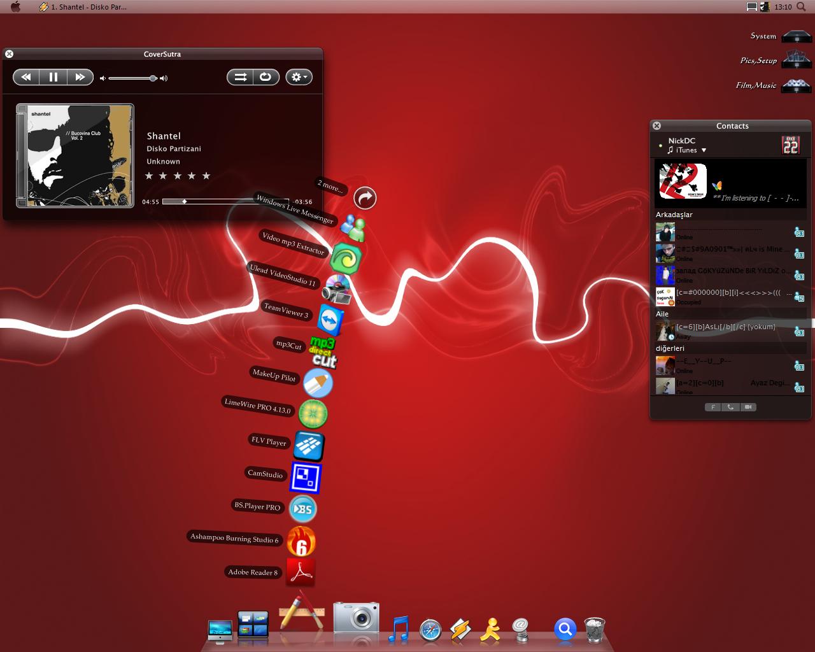Skip to previous track in CoverSutra

click(26, 77)
